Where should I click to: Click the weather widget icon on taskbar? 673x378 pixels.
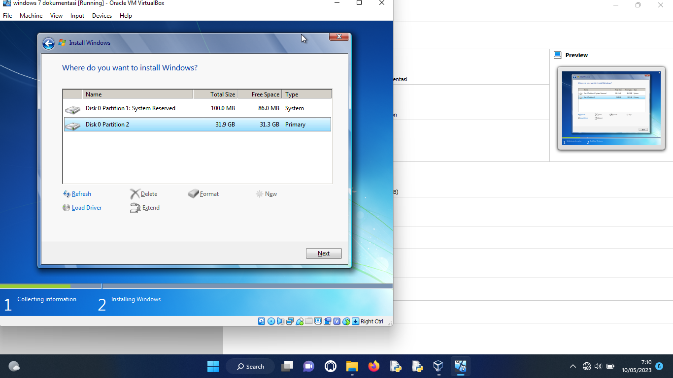(x=14, y=366)
